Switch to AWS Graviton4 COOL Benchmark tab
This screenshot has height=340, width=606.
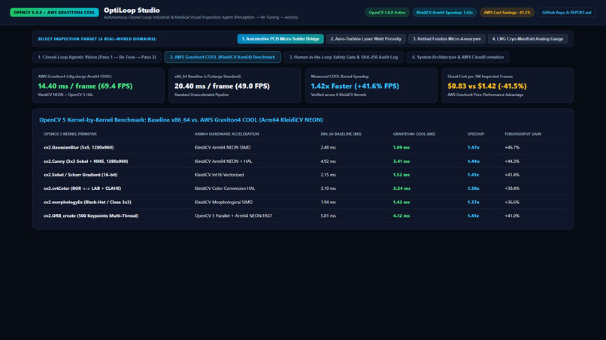(x=223, y=57)
